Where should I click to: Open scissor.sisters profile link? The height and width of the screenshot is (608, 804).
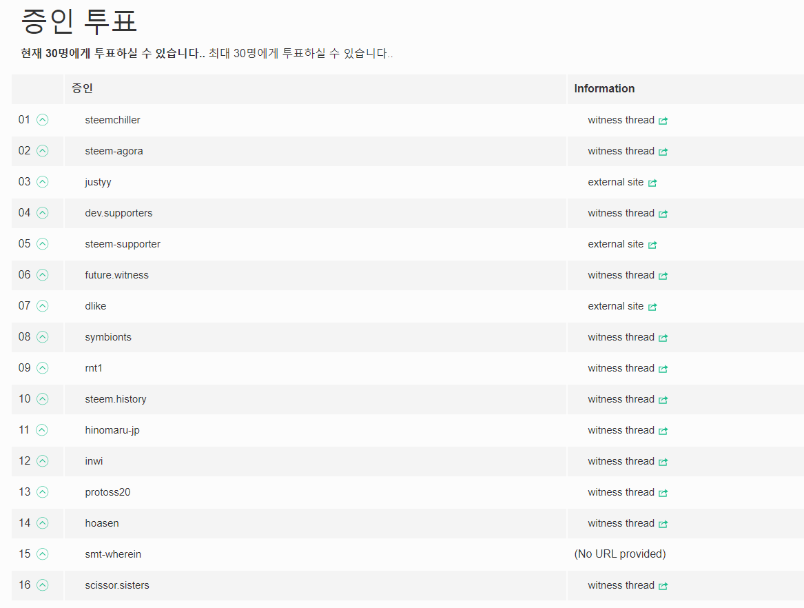117,585
